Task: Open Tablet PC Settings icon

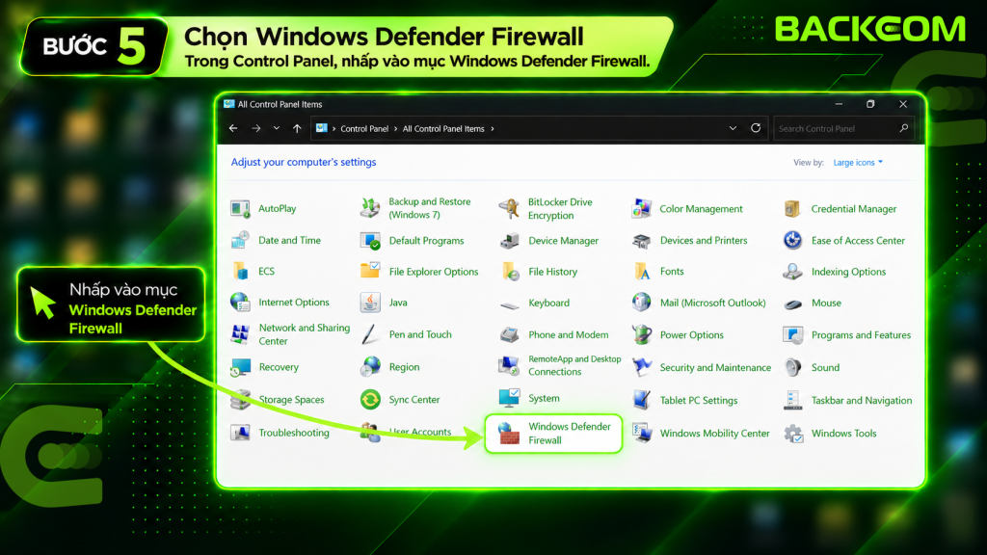Action: [641, 400]
